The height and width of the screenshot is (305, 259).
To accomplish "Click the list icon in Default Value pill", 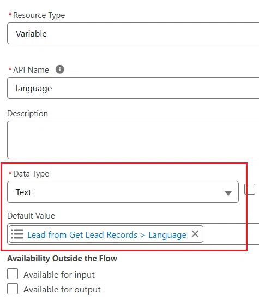I will click(17, 234).
